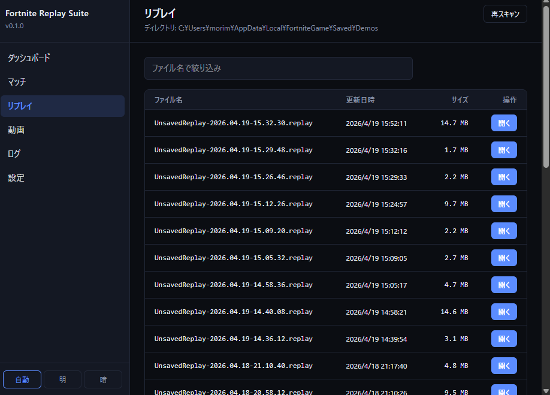Open the 2026.04.19-15.12.26 replay file
This screenshot has width=550, height=395.
tap(503, 204)
